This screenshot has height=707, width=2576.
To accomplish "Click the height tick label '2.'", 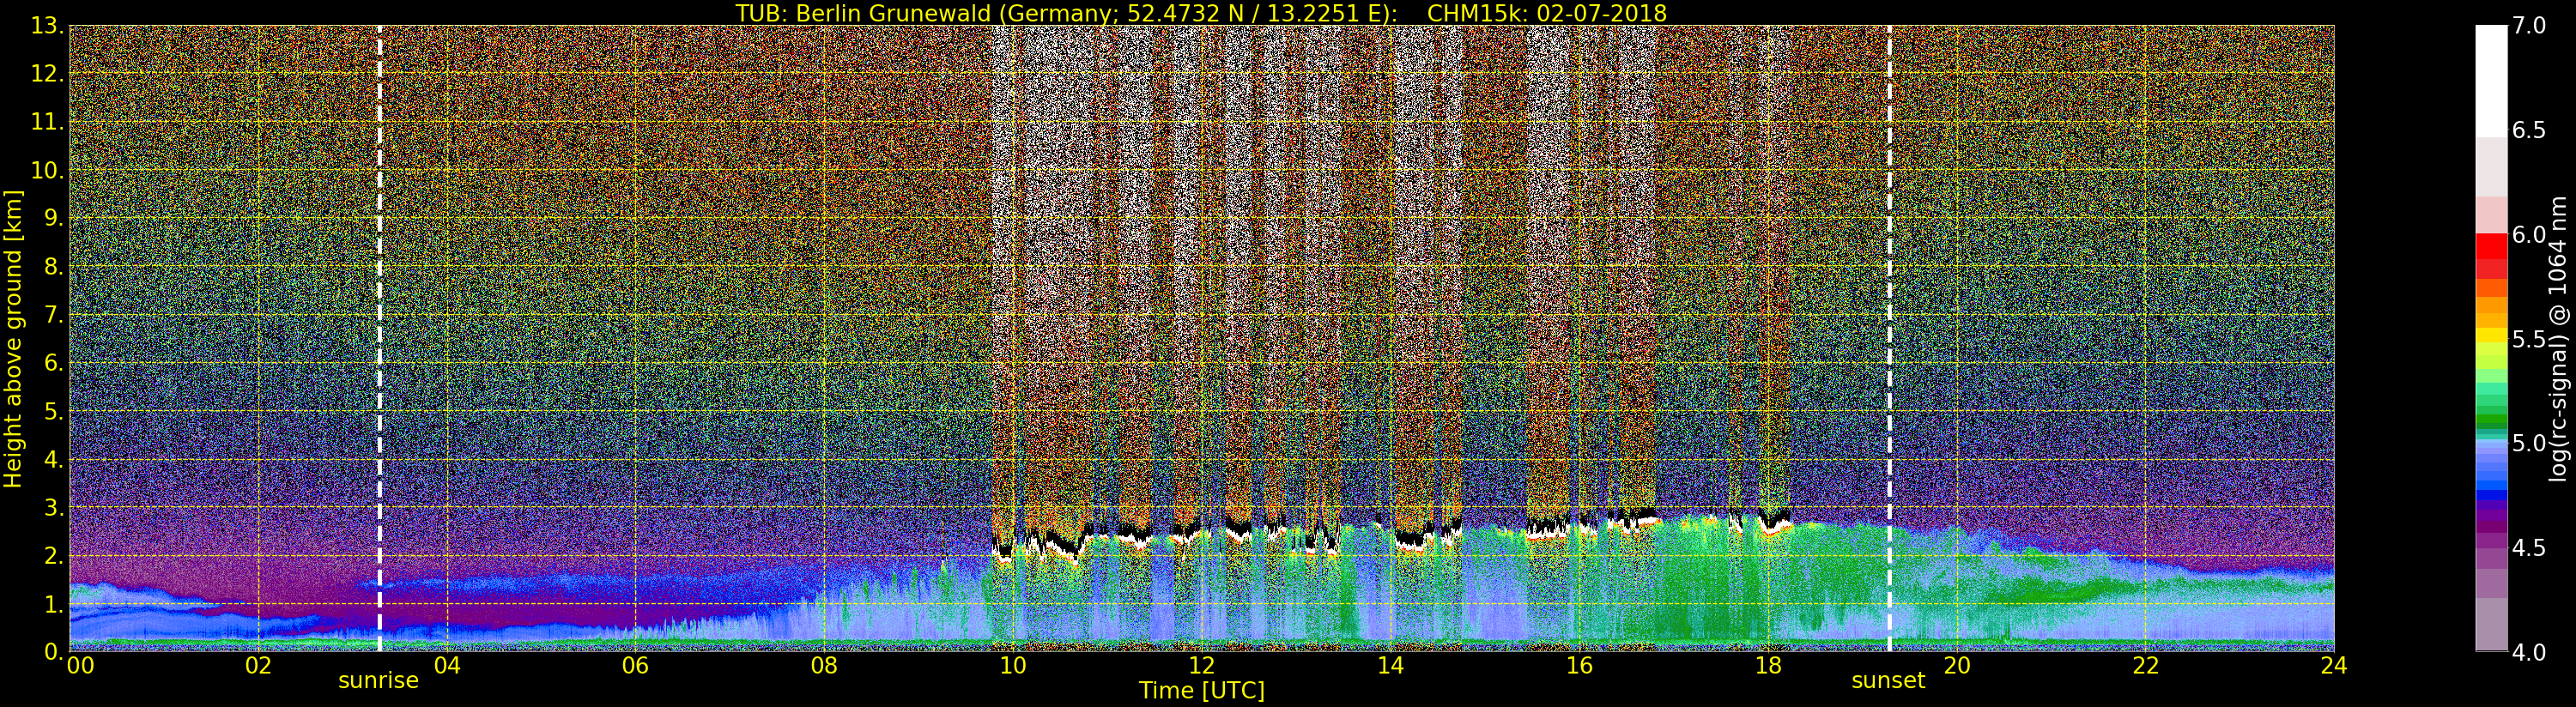I will [54, 555].
